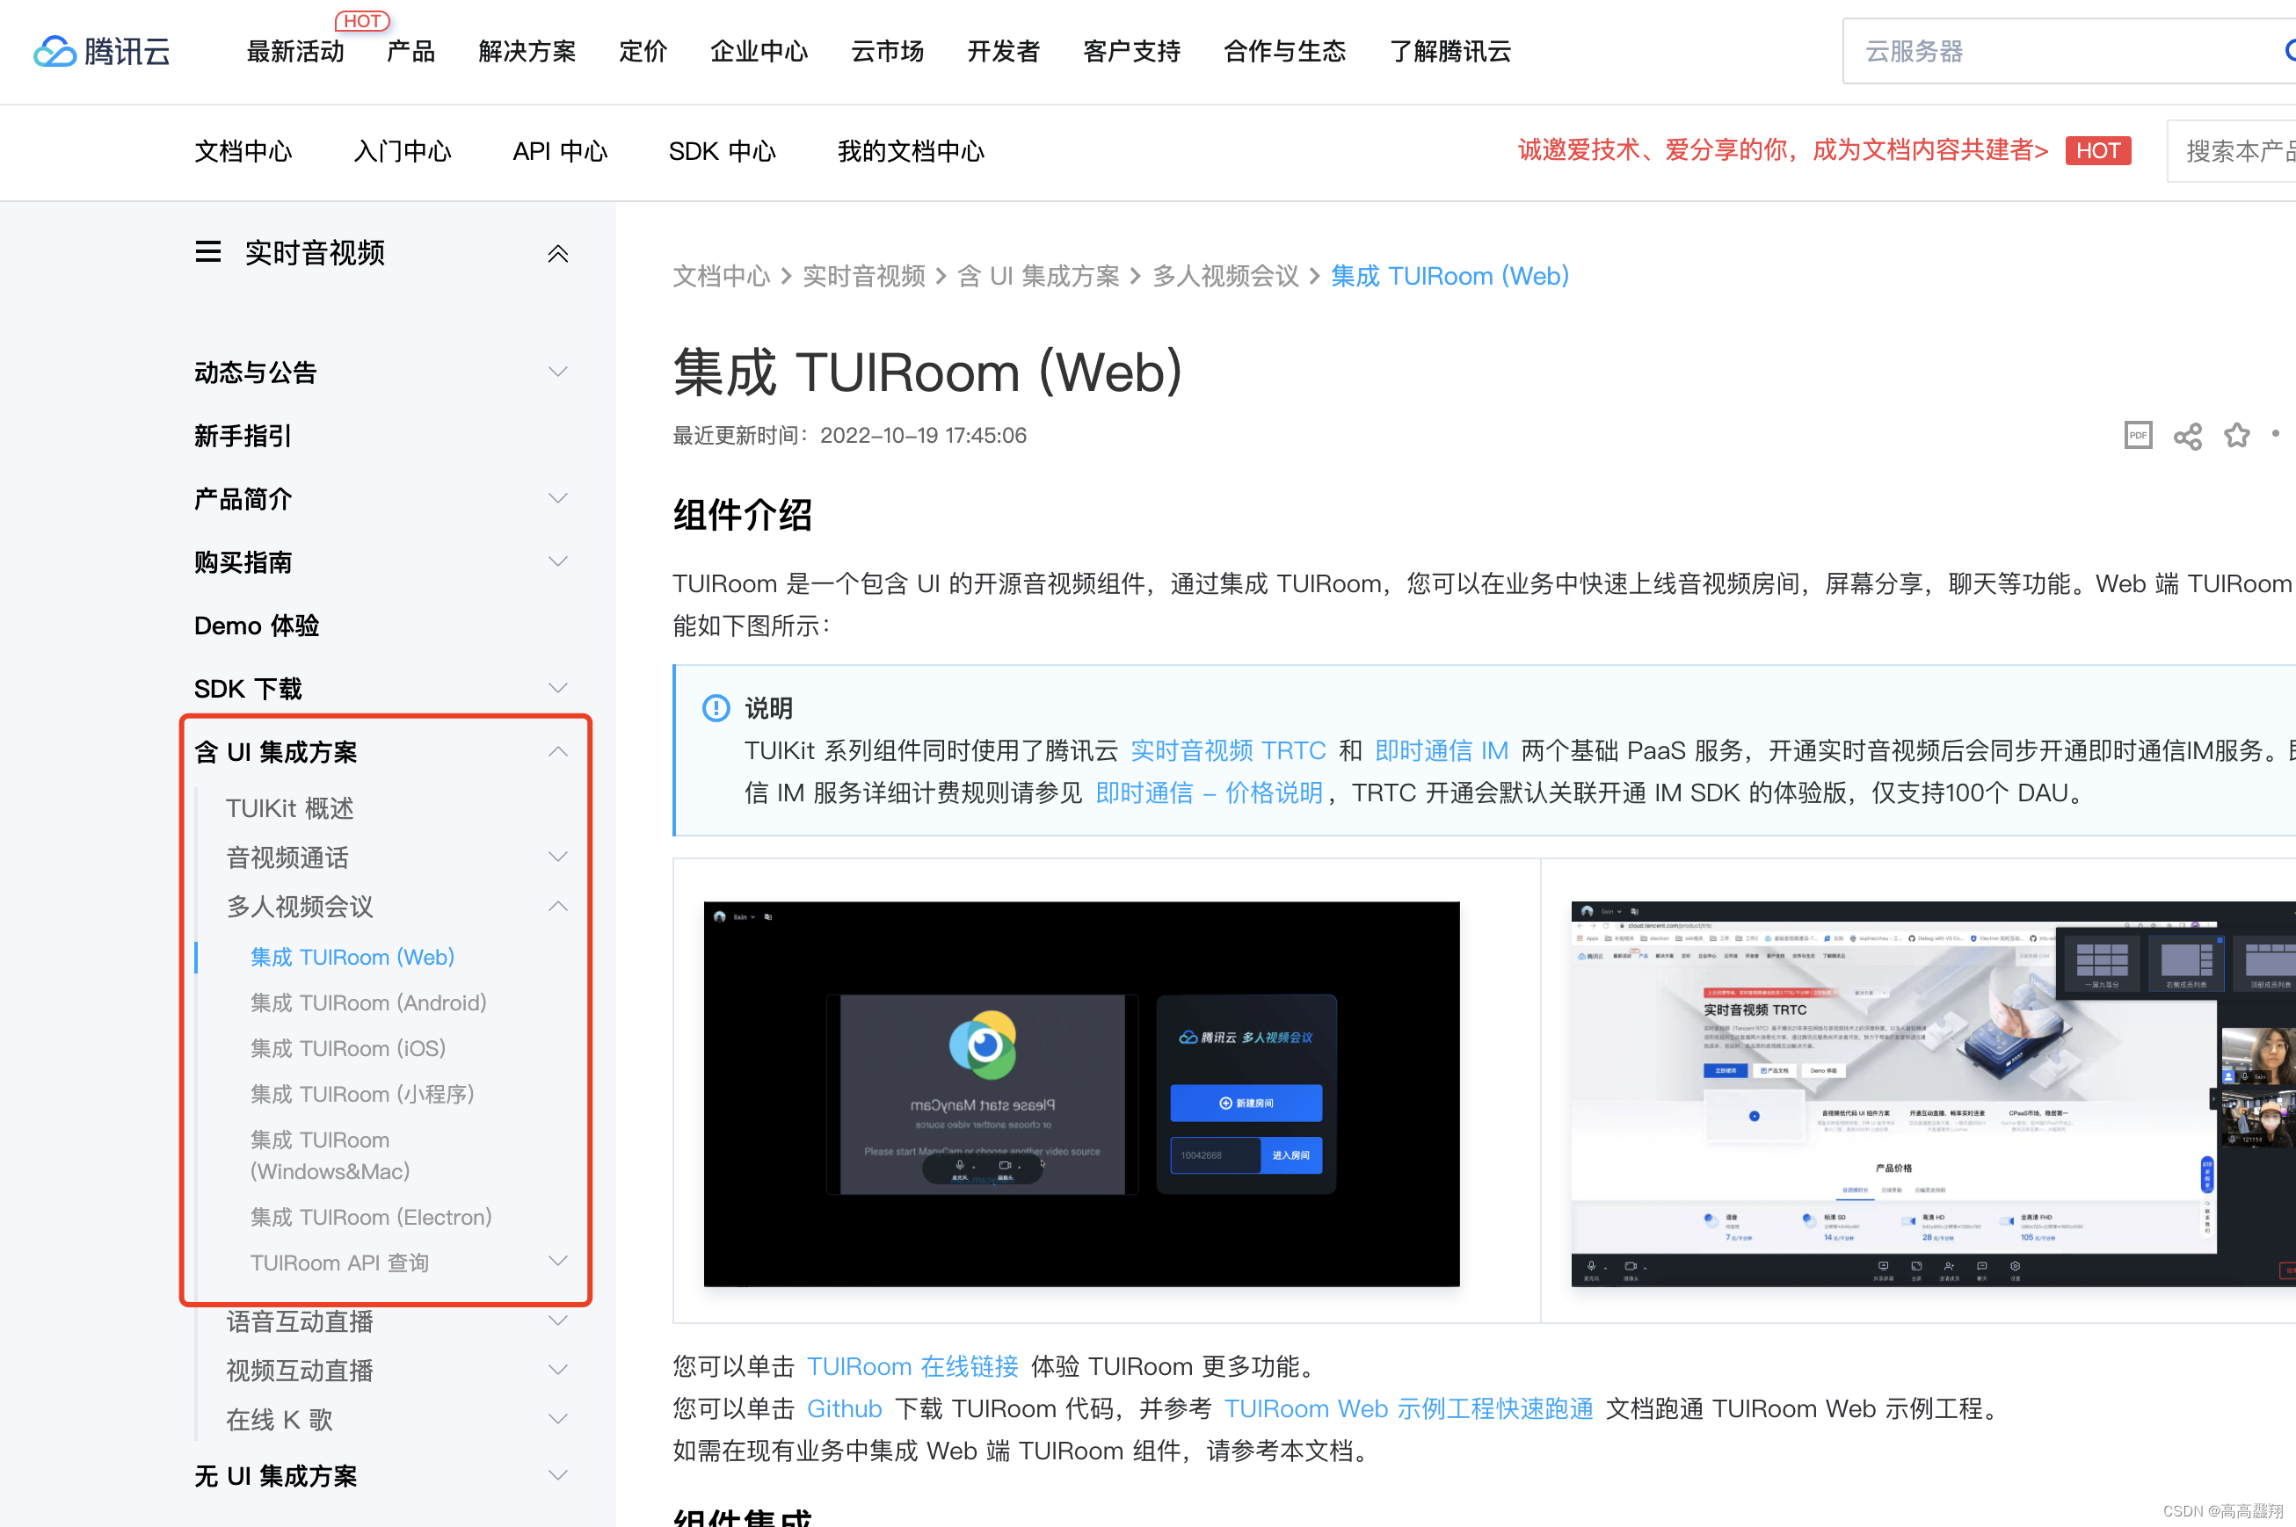Viewport: 2296px width, 1527px height.
Task: Download the document as PDF
Action: coord(2137,435)
